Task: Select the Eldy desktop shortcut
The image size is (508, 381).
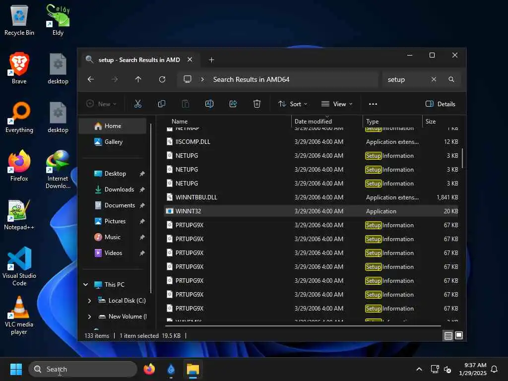Action: pos(58,20)
